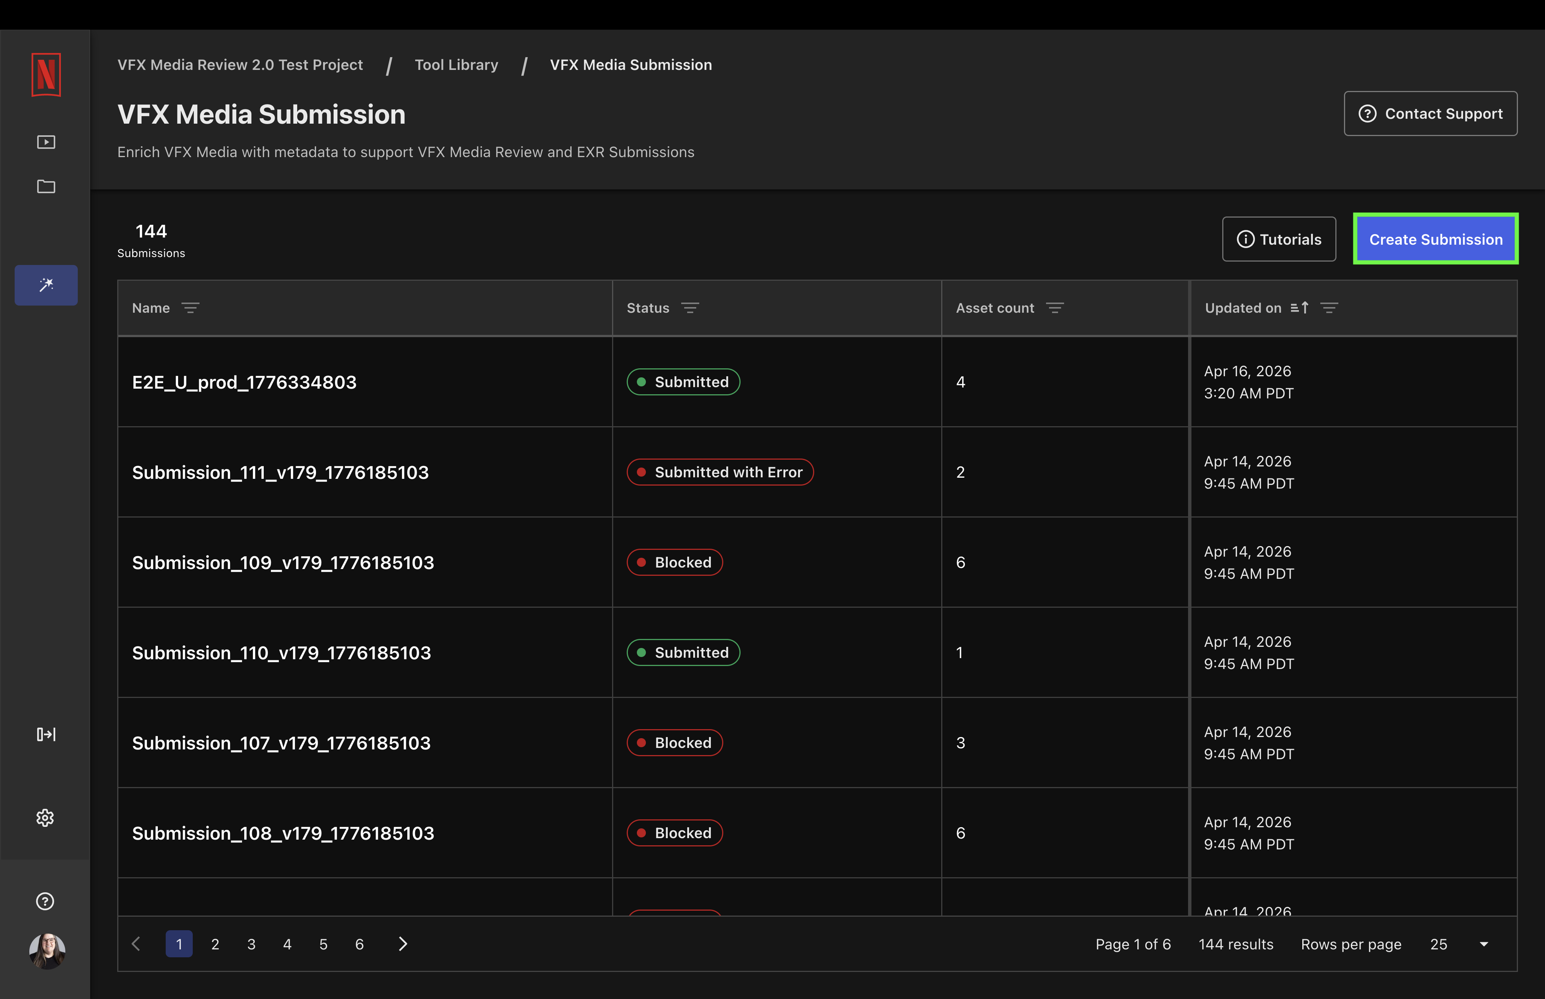This screenshot has width=1545, height=999.
Task: Open the Tutorials button
Action: pyautogui.click(x=1279, y=239)
